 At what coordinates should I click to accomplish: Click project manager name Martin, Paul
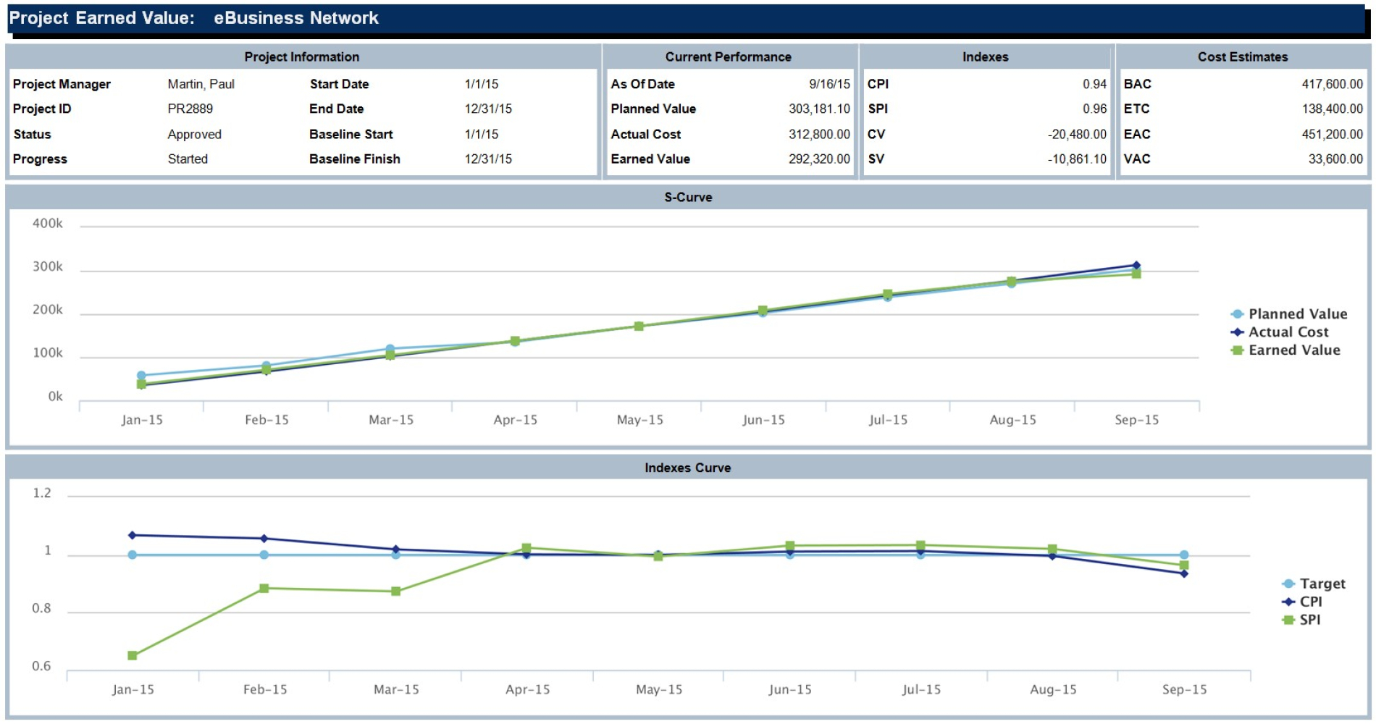[201, 84]
